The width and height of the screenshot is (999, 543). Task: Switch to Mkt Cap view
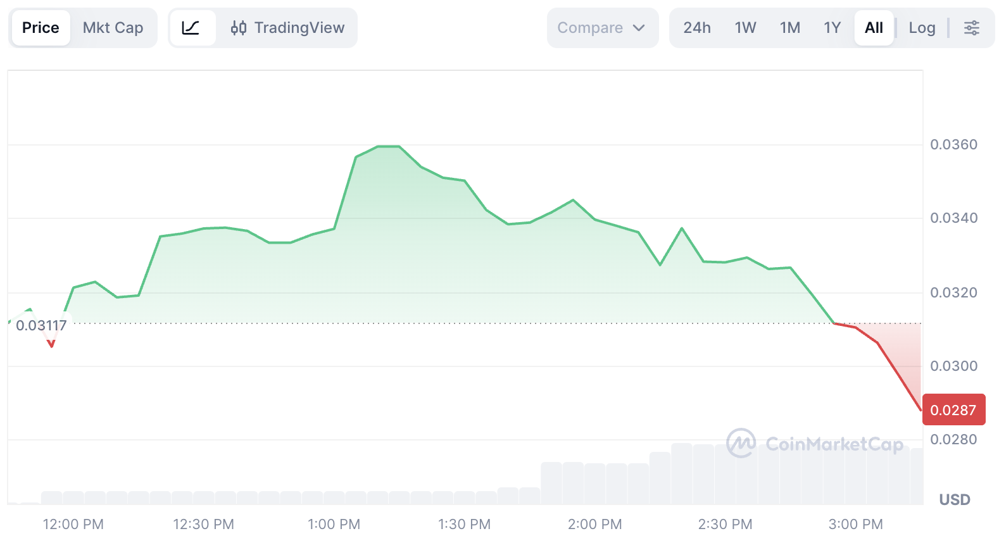tap(113, 28)
